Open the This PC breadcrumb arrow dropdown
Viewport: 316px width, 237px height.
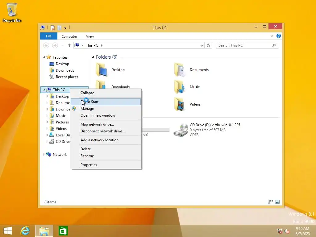102,46
